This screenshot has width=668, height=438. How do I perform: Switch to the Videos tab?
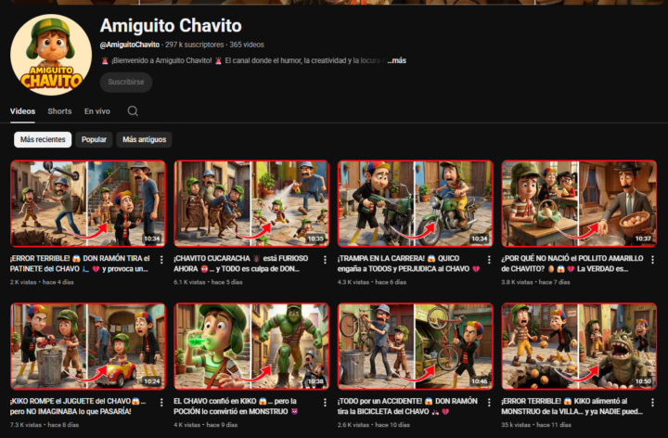click(22, 111)
